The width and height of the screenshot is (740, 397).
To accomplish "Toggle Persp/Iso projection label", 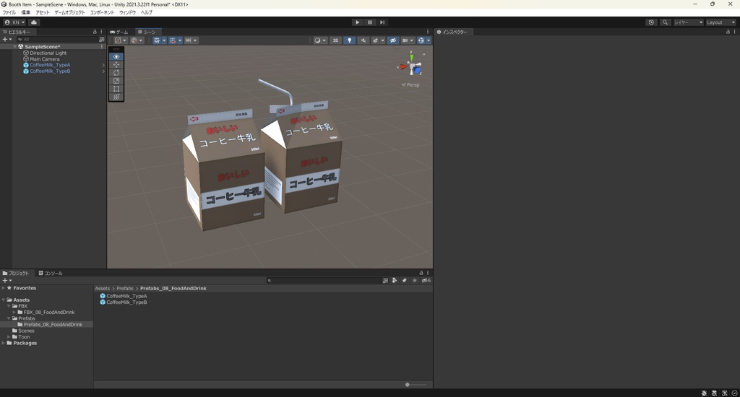I will pos(410,85).
